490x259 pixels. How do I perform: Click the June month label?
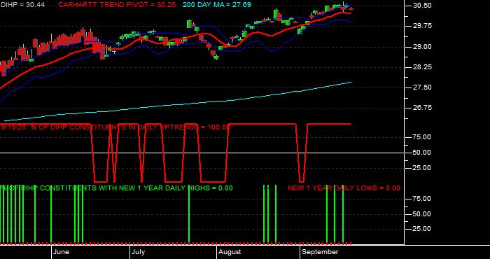coord(62,252)
